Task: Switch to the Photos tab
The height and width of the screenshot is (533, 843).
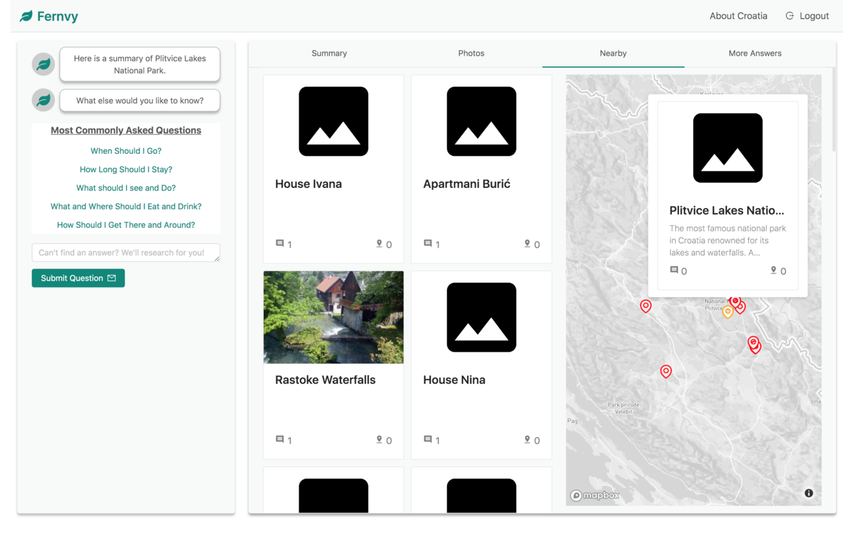Action: tap(471, 53)
